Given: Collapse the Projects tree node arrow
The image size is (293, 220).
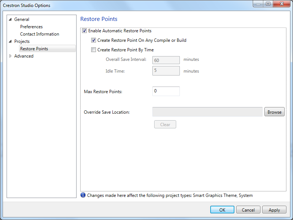Looking at the screenshot, I should [10, 41].
